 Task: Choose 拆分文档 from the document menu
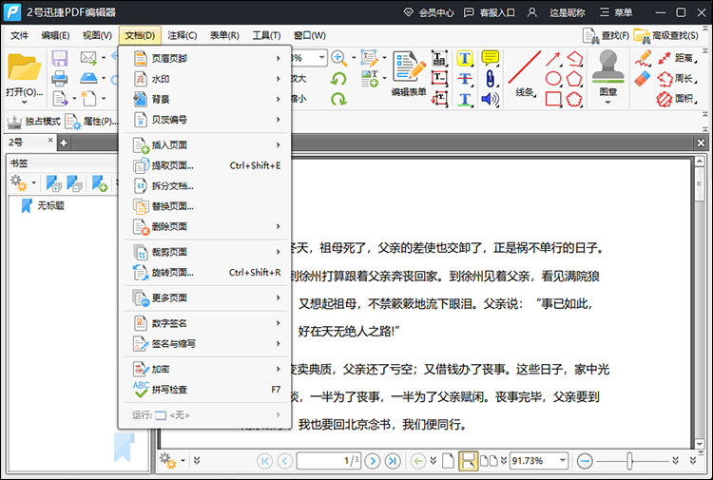[x=205, y=186]
